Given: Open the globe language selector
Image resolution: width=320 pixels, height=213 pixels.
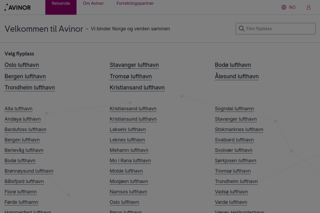Looking at the screenshot, I should pyautogui.click(x=284, y=7).
